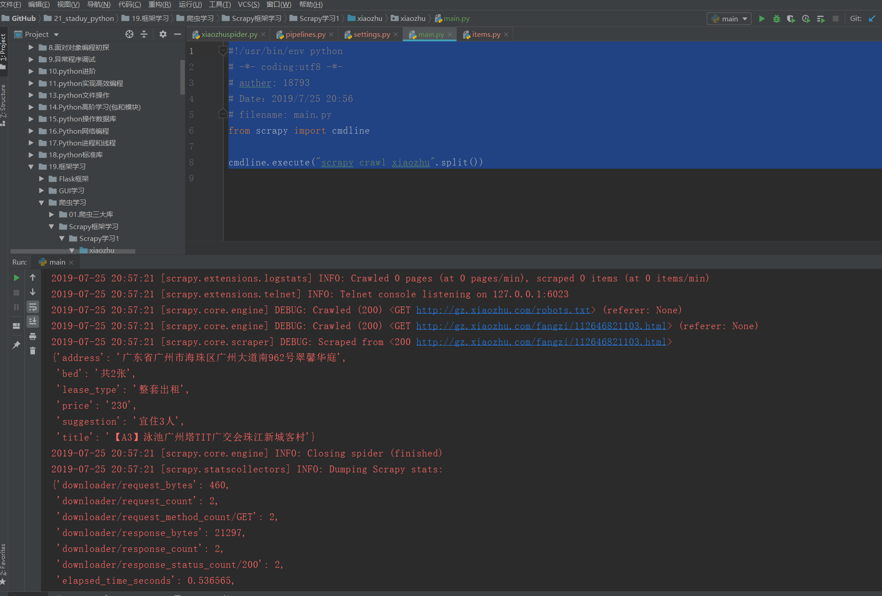Open the 运行(U) menu
The width and height of the screenshot is (882, 596).
pyautogui.click(x=190, y=5)
